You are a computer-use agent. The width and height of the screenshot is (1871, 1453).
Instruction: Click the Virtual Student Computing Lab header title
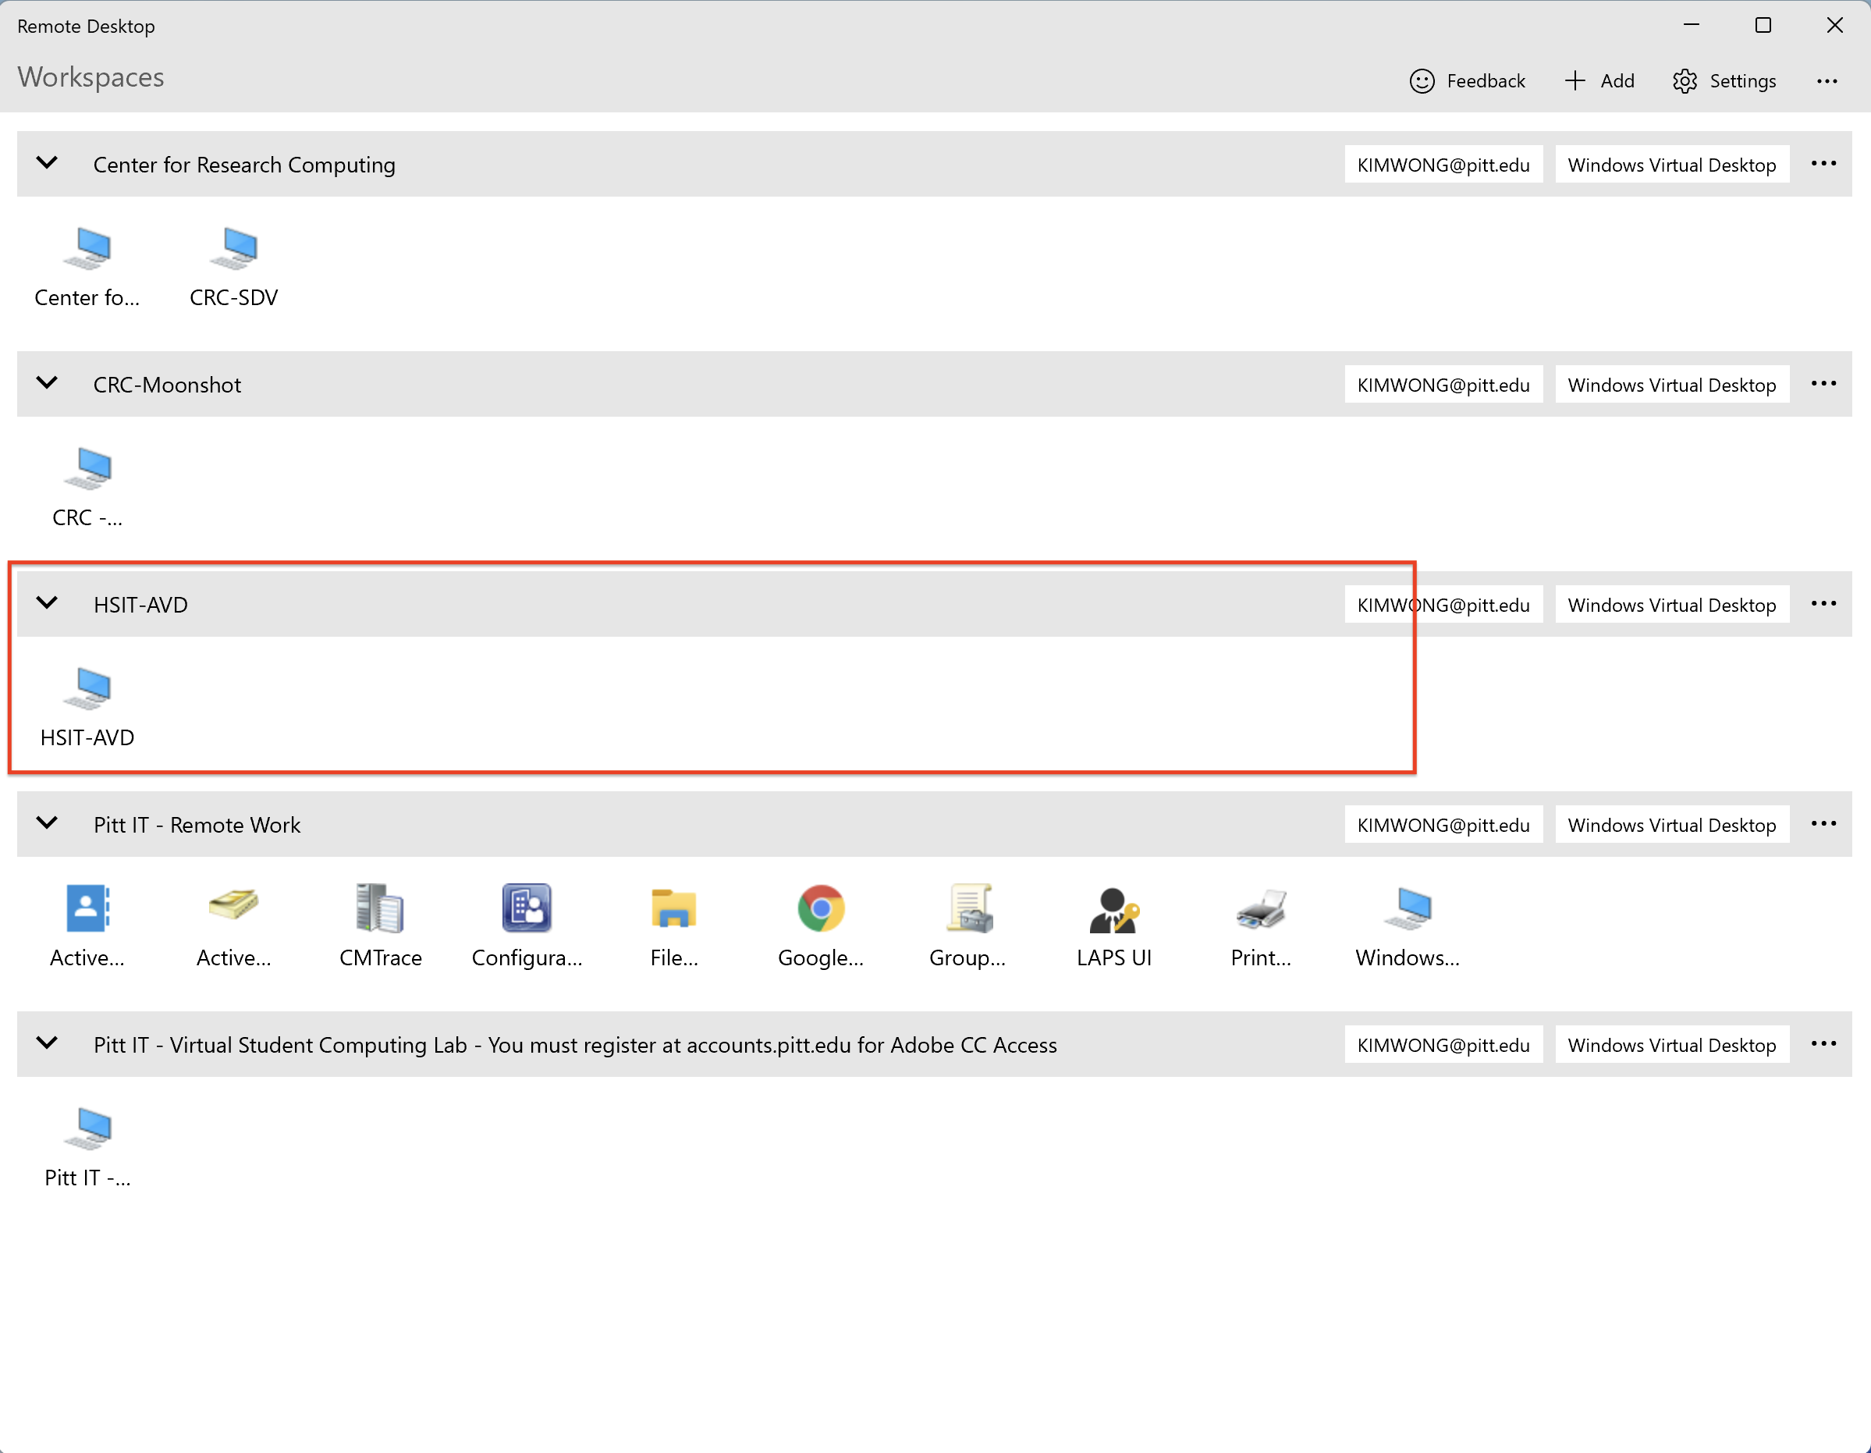[x=575, y=1045]
